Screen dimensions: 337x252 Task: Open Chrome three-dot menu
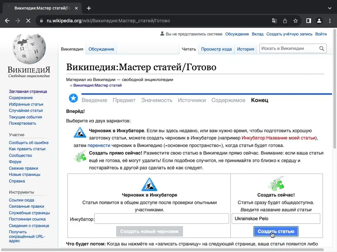(x=330, y=21)
